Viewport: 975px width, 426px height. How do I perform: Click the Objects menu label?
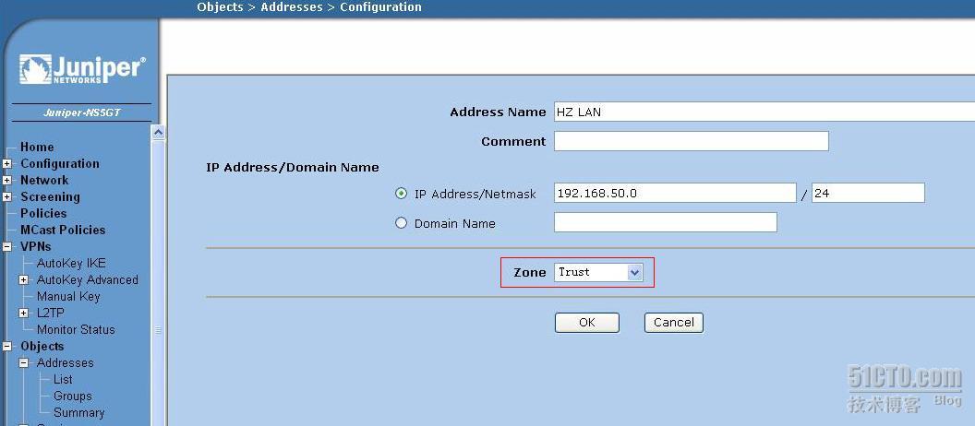(42, 347)
